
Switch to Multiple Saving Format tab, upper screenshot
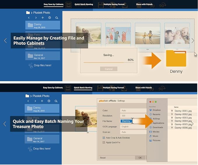coord(114,4)
